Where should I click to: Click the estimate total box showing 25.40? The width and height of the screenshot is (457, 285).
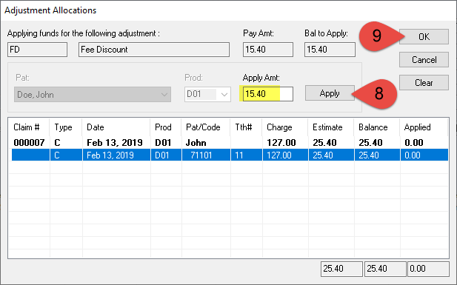(x=341, y=269)
